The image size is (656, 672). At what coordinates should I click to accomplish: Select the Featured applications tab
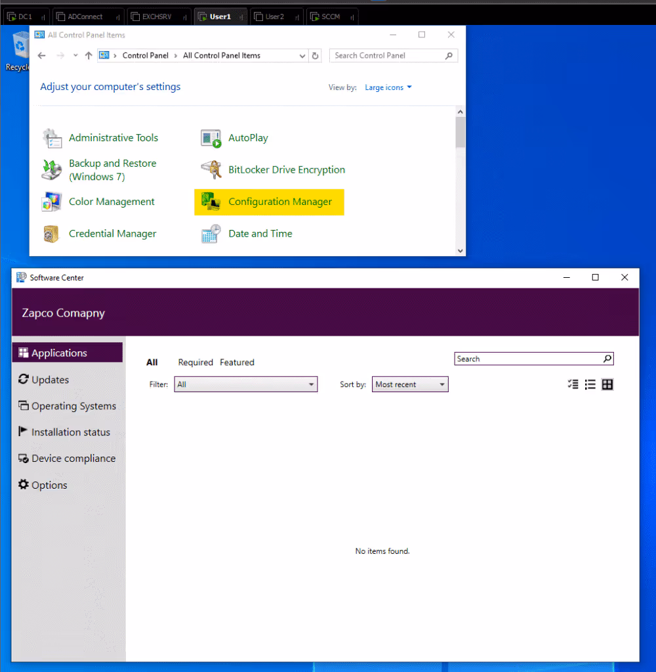[x=237, y=363]
